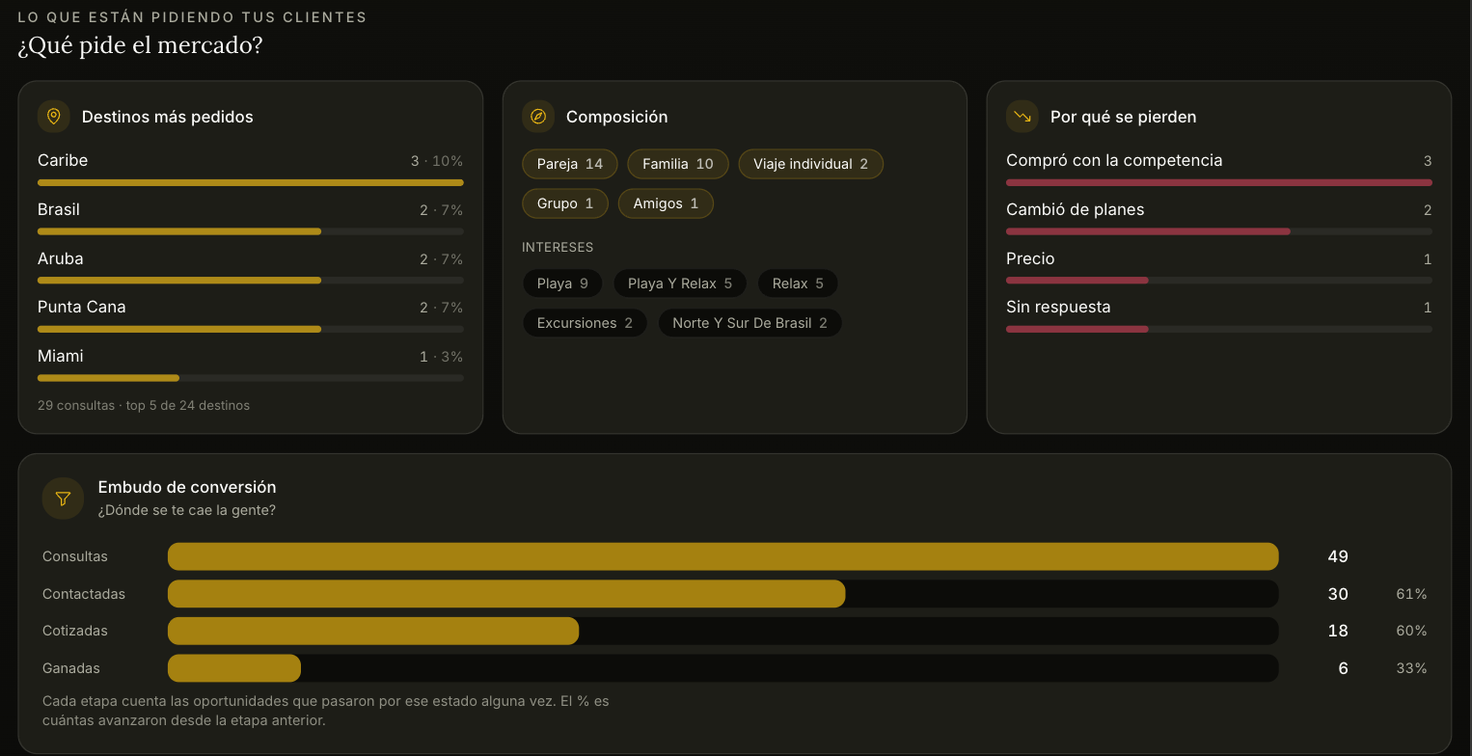Click the Precio loss reason label
The image size is (1472, 756).
(1030, 258)
